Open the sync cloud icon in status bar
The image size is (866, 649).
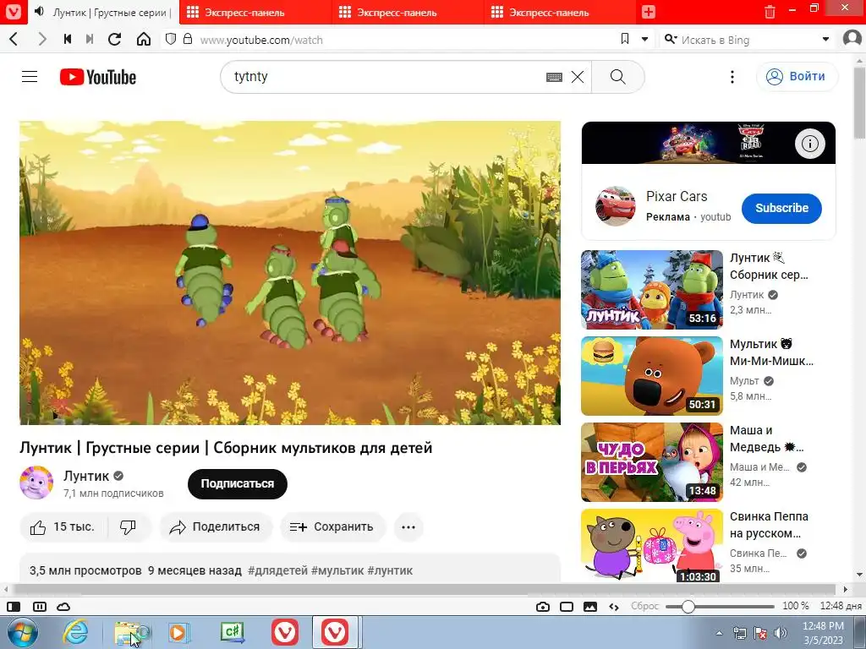[63, 607]
